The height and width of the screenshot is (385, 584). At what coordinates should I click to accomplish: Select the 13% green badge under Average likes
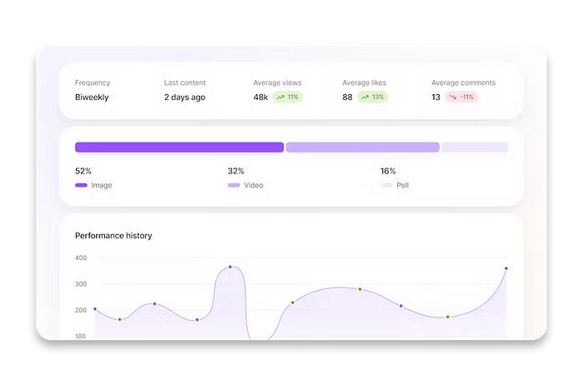372,97
